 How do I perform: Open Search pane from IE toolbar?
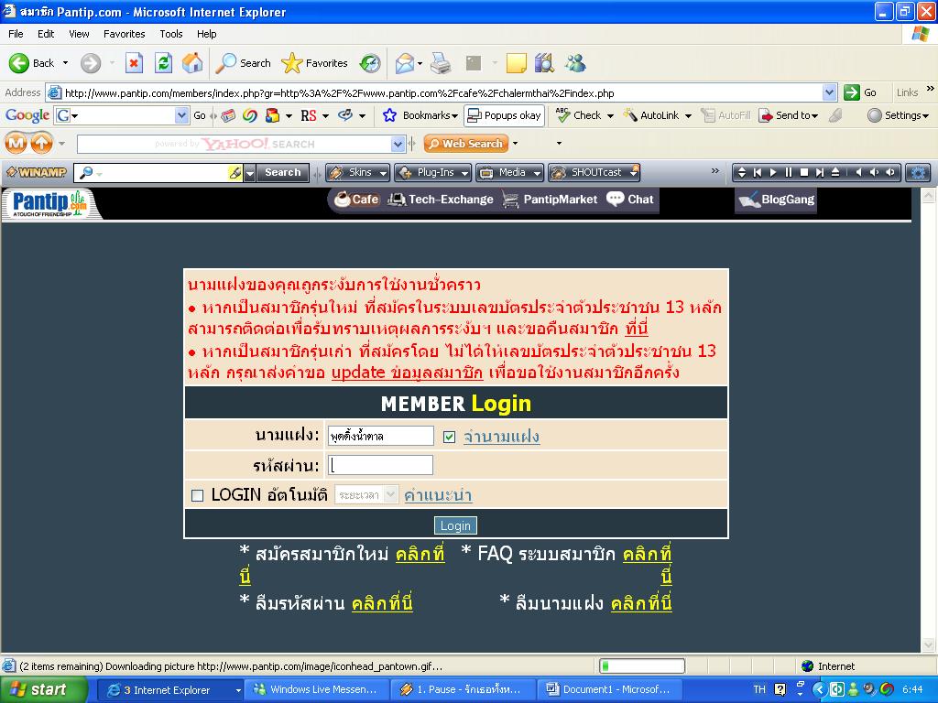pyautogui.click(x=243, y=63)
